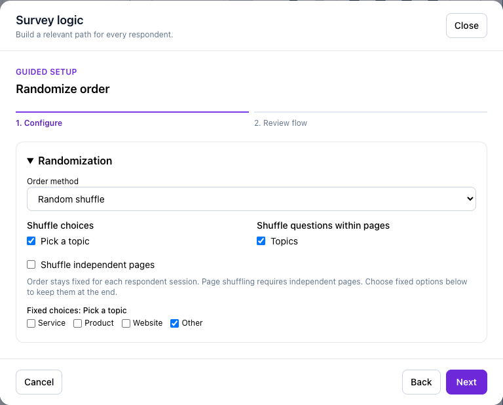Viewport: 503px width, 405px height.
Task: Click the Cancel button
Action: (39, 382)
